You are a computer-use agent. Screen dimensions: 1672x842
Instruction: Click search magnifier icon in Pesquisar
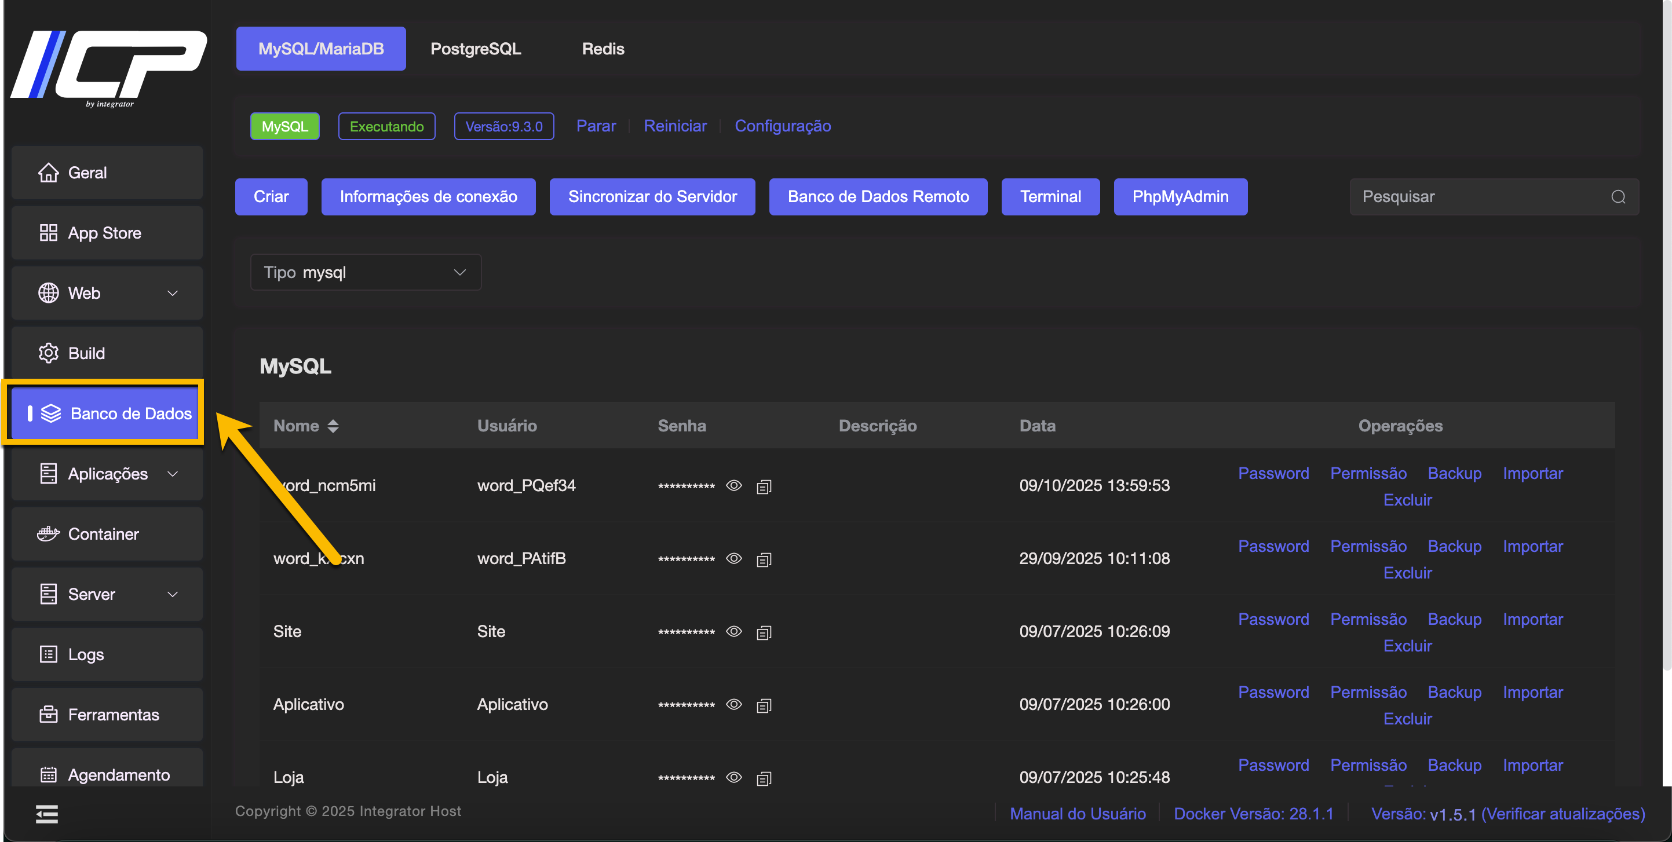tap(1618, 196)
